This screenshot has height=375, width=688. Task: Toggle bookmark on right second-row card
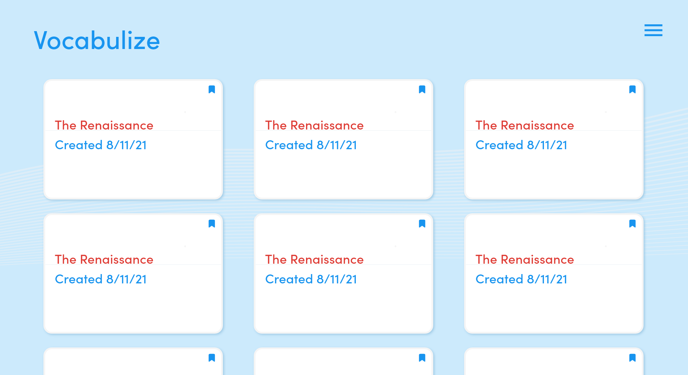click(x=632, y=224)
